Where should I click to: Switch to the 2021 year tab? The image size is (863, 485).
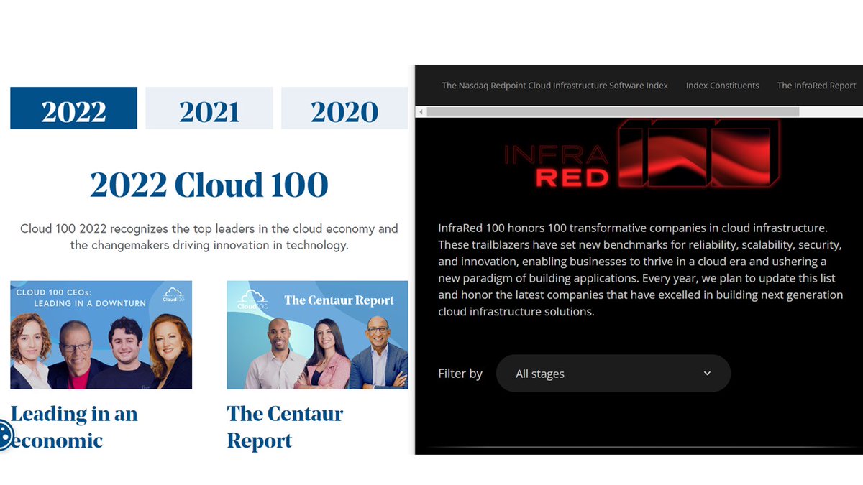pyautogui.click(x=209, y=108)
